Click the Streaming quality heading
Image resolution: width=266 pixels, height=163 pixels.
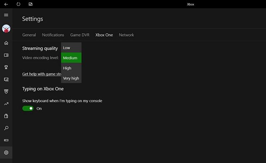[40, 49]
